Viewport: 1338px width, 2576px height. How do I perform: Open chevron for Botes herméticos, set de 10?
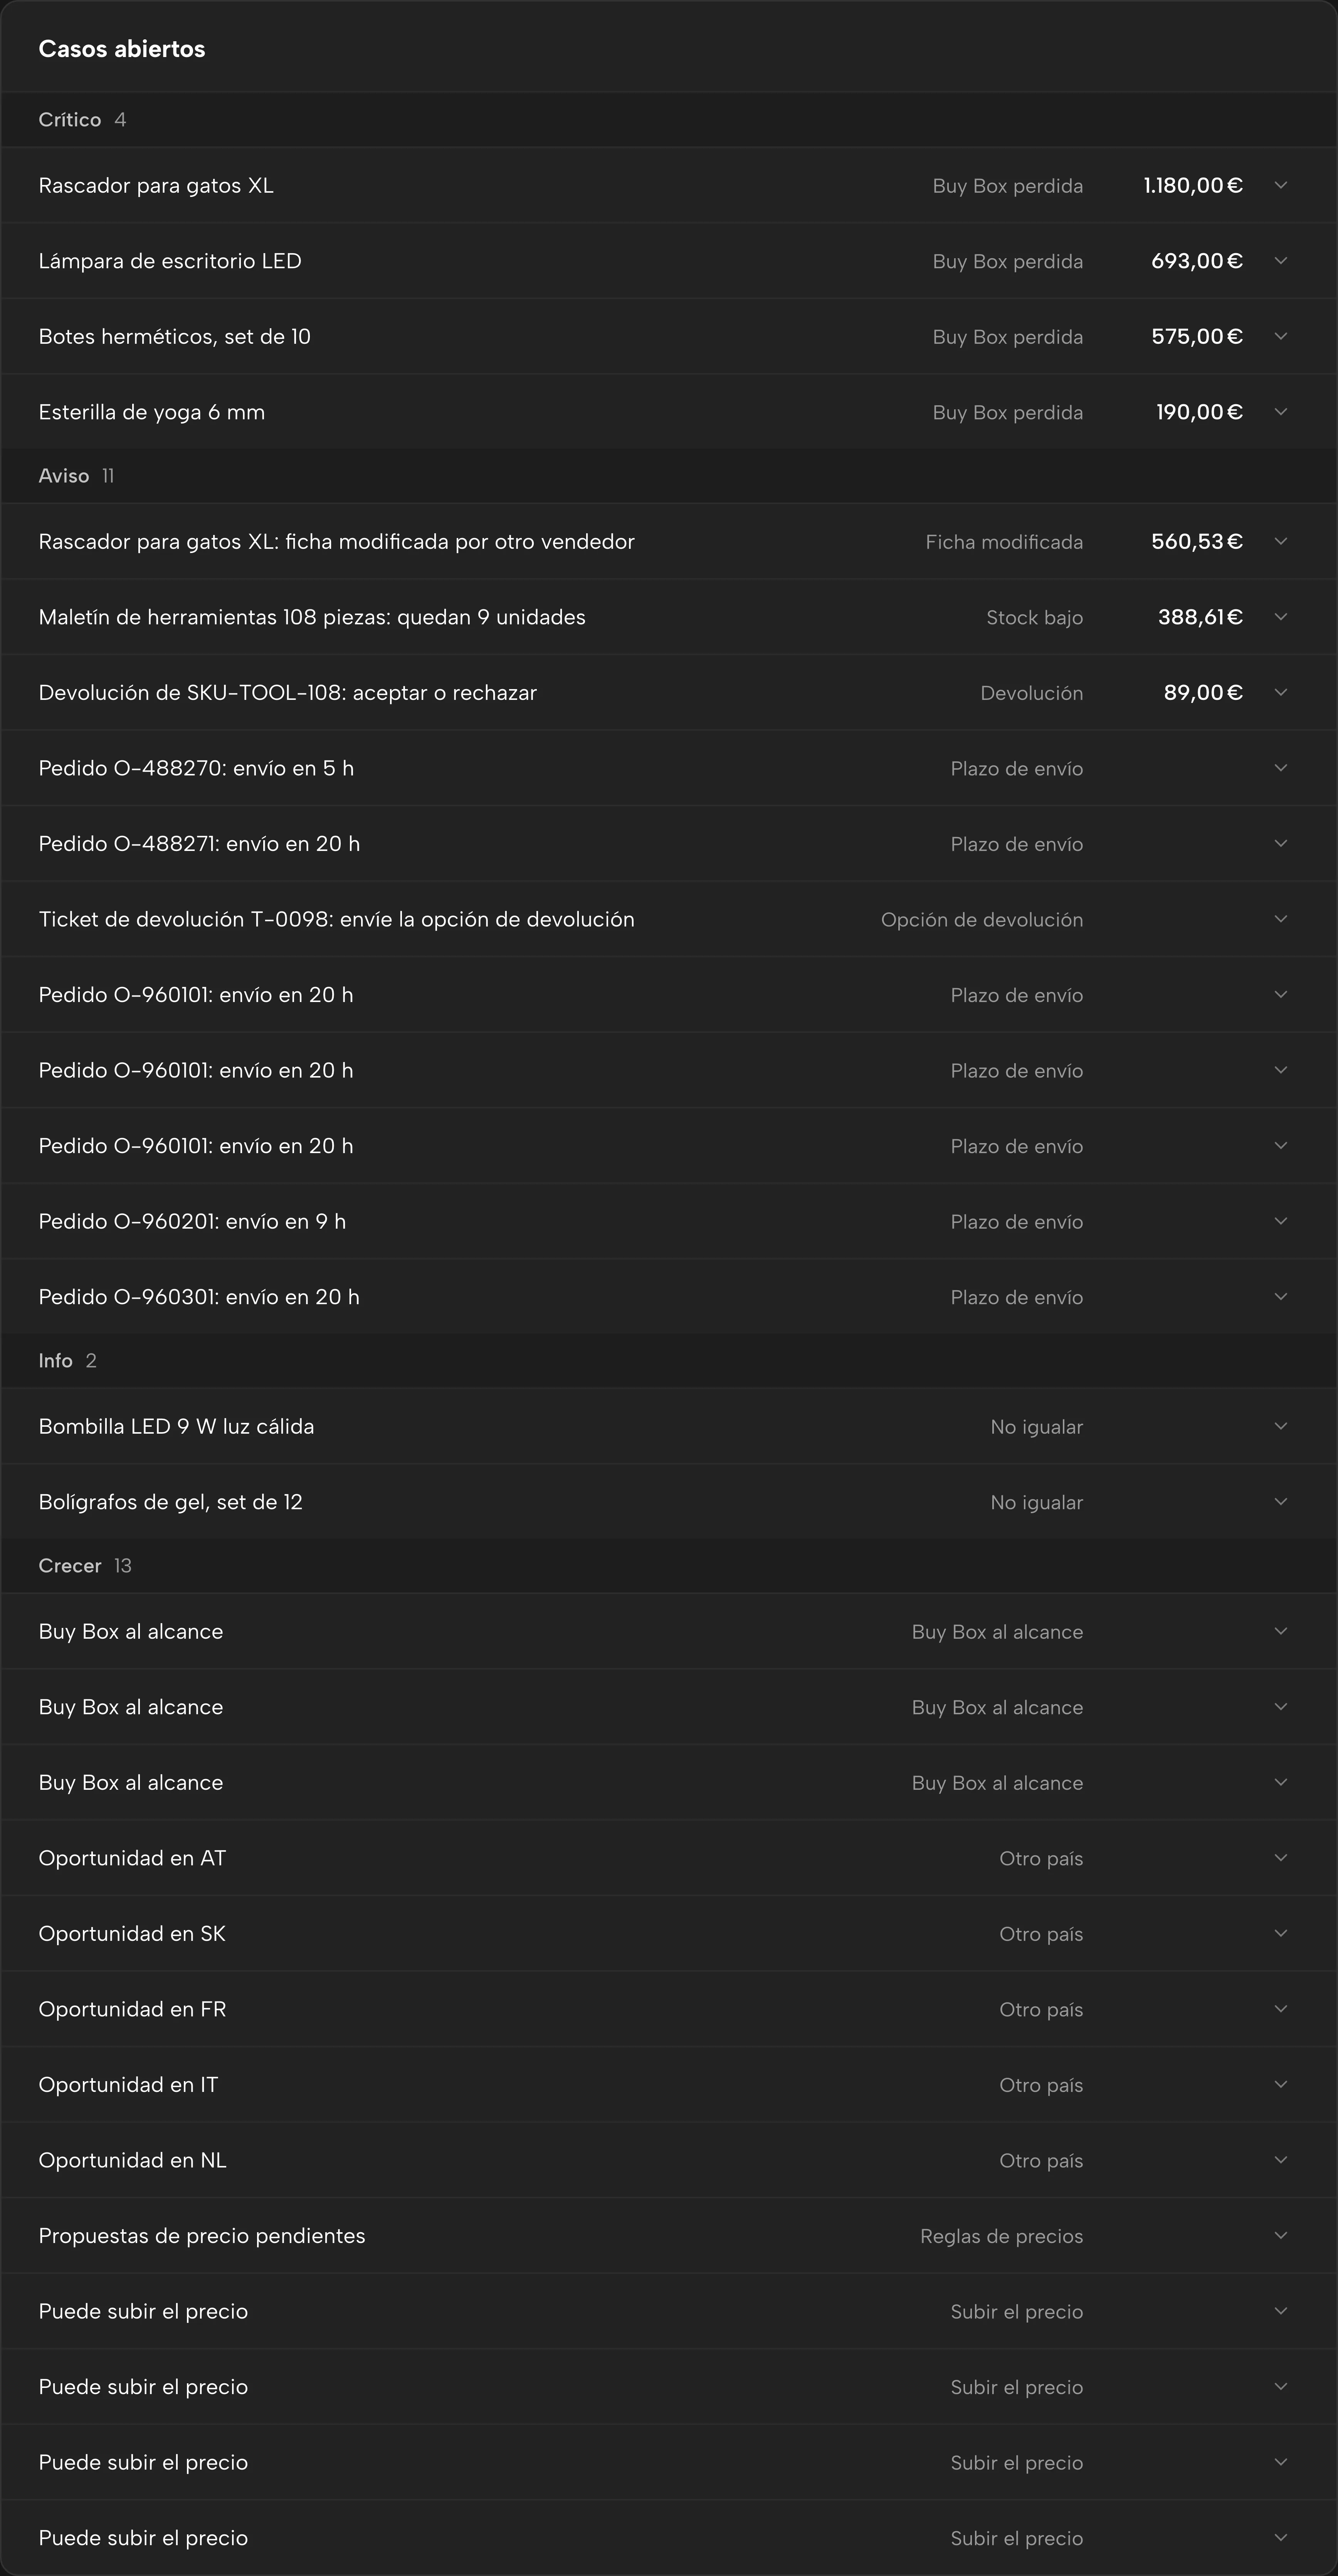coord(1280,336)
